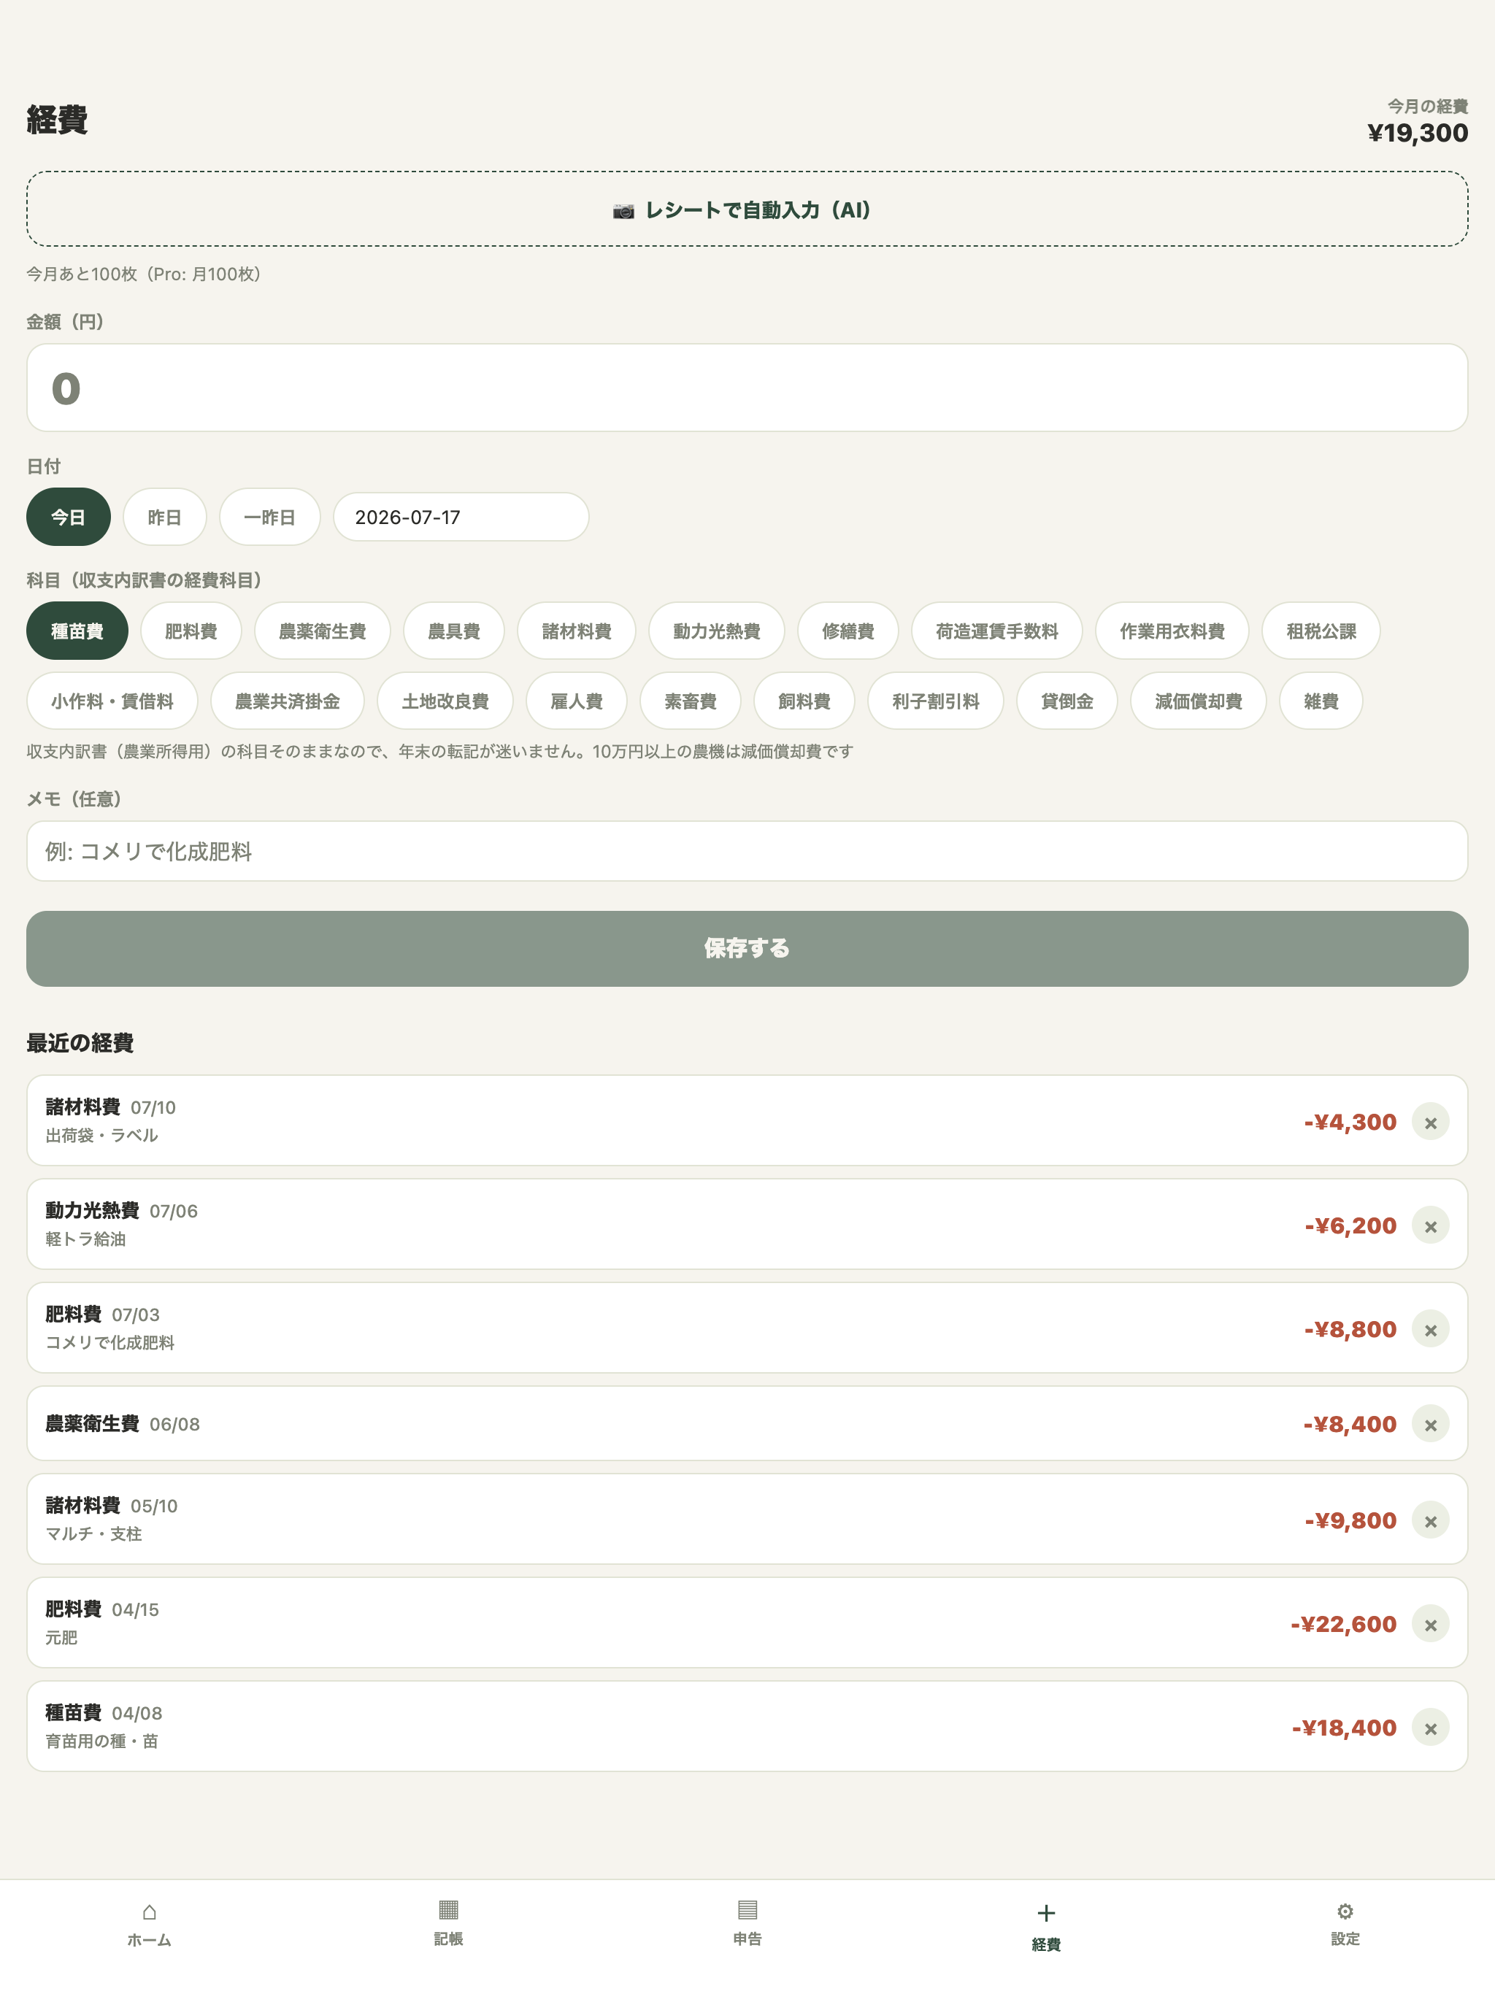This screenshot has height=1994, width=1495.
Task: Delete the 諸材料費 07/10 expense entry
Action: [1430, 1123]
